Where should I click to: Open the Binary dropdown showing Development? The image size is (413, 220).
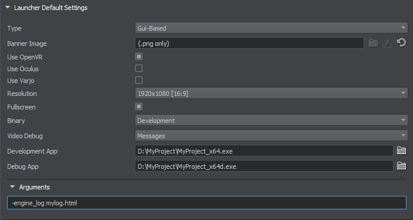point(271,121)
